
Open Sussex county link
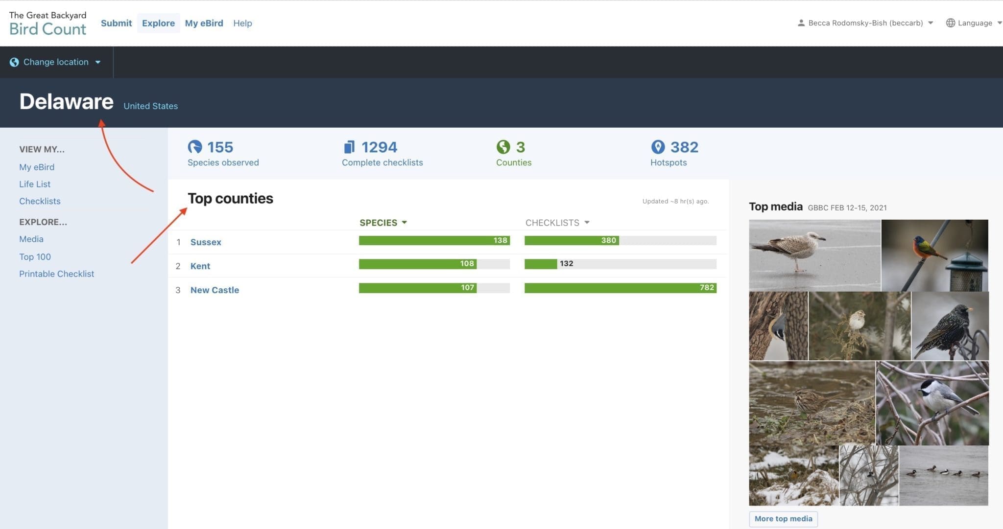coord(206,242)
